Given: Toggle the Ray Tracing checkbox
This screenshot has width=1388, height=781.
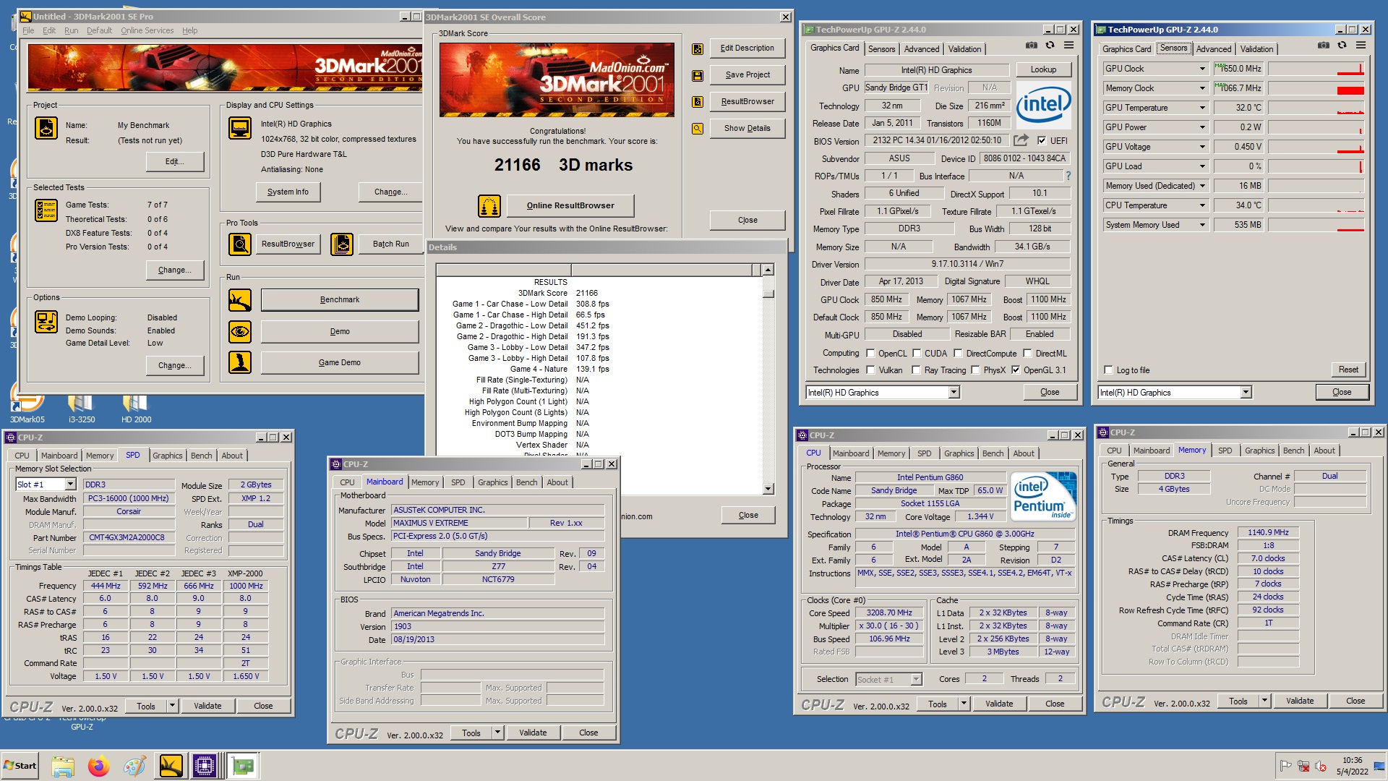Looking at the screenshot, I should 916,370.
